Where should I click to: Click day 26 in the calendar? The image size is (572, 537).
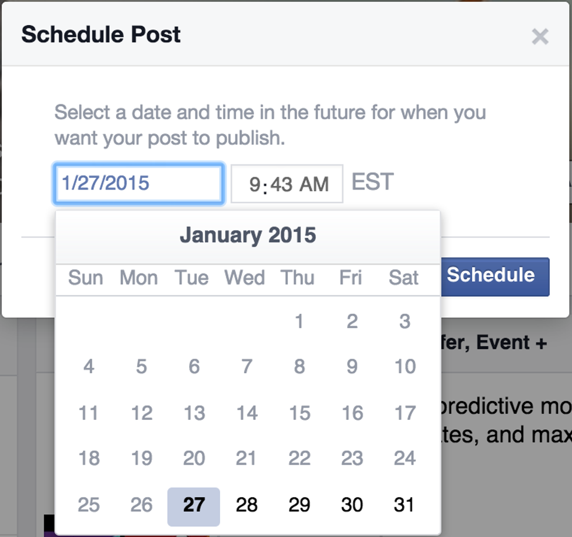coord(141,505)
